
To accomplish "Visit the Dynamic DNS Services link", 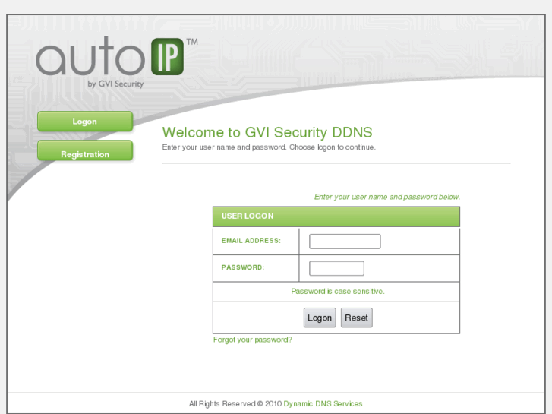I will (323, 404).
